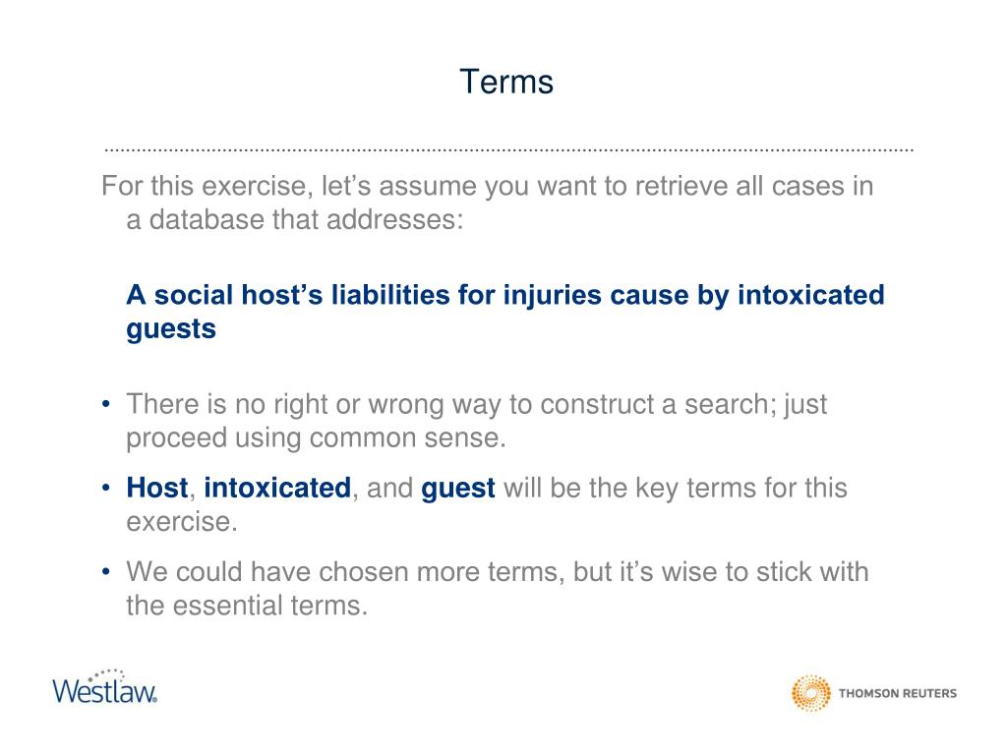This screenshot has height=755, width=1007.
Task: Click the bold word 'Host'
Action: click(x=157, y=488)
